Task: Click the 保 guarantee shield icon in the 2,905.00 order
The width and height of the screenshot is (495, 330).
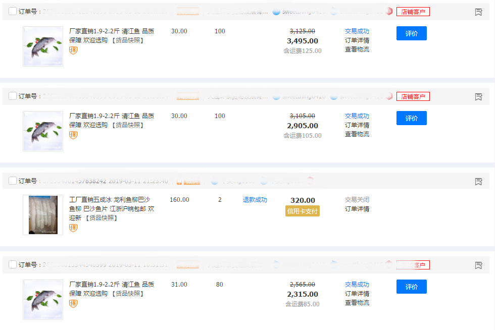Action: coord(73,135)
